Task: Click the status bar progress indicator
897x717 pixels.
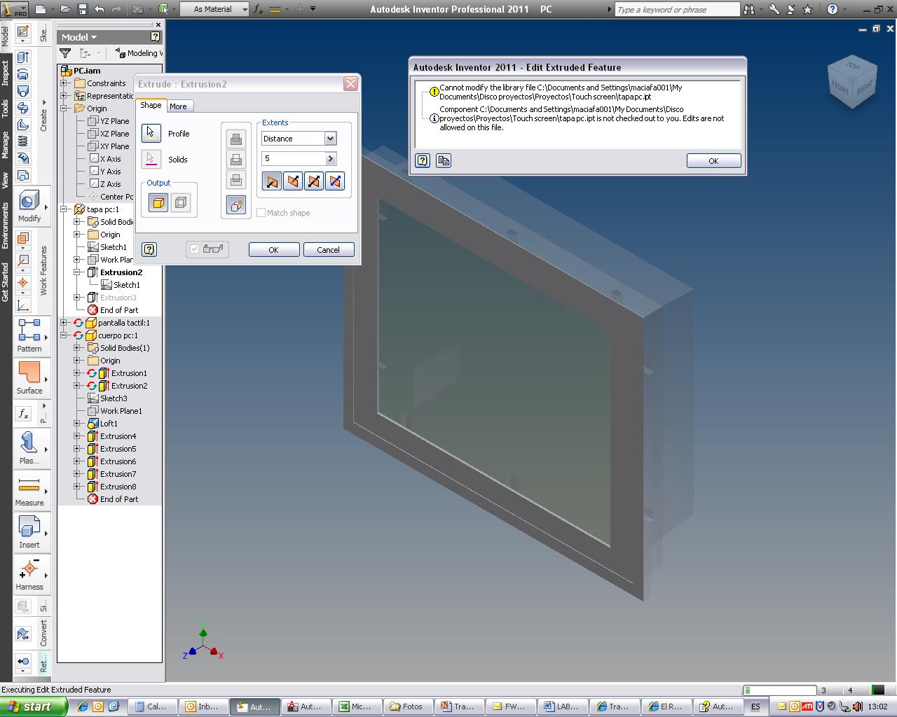Action: pyautogui.click(x=779, y=690)
